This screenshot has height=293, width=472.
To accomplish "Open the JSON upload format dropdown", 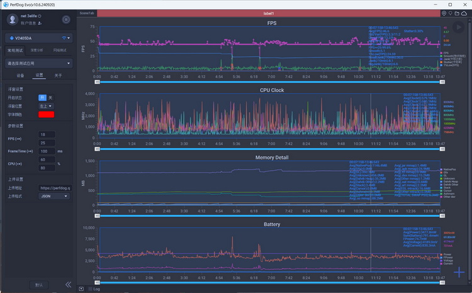I will (54, 196).
